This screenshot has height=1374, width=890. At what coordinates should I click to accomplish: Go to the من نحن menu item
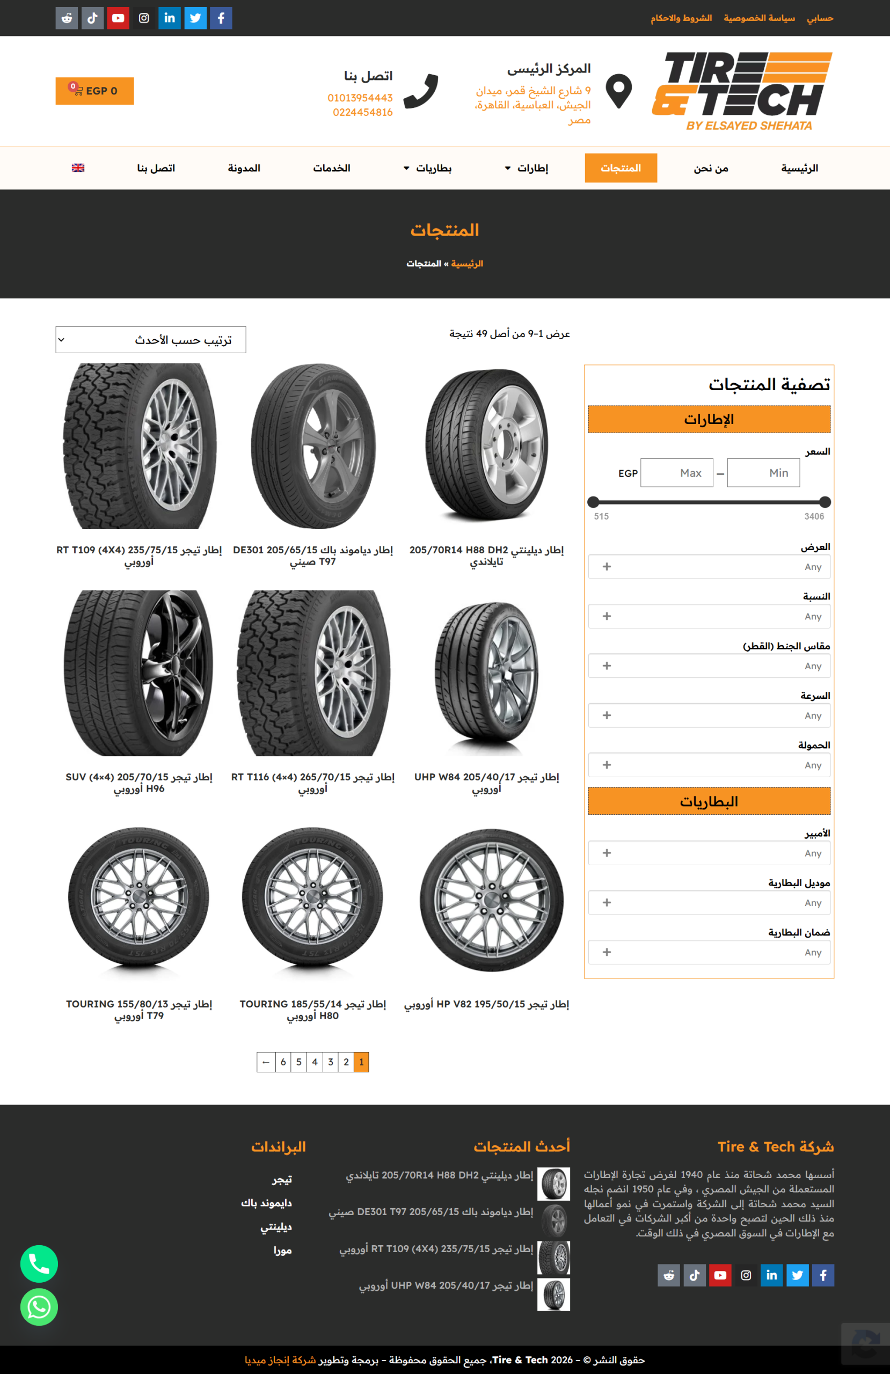click(x=711, y=168)
